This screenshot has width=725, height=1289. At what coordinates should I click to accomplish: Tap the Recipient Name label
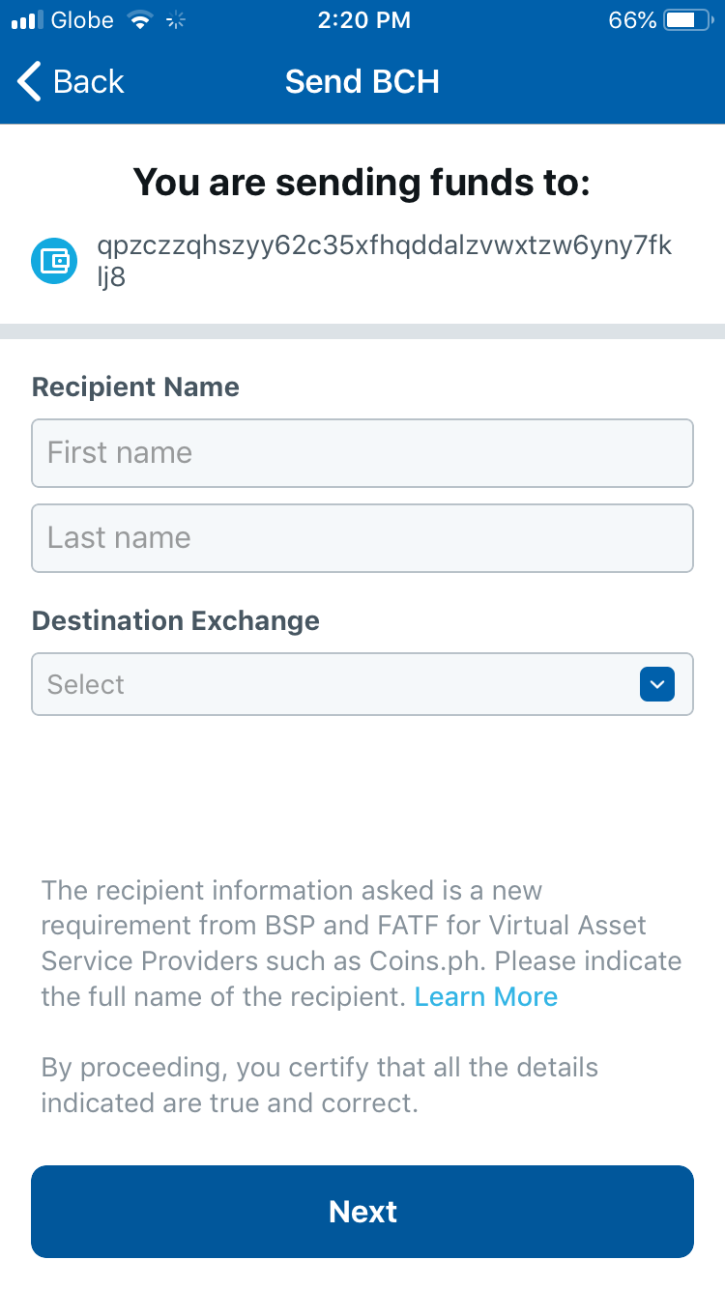click(135, 387)
